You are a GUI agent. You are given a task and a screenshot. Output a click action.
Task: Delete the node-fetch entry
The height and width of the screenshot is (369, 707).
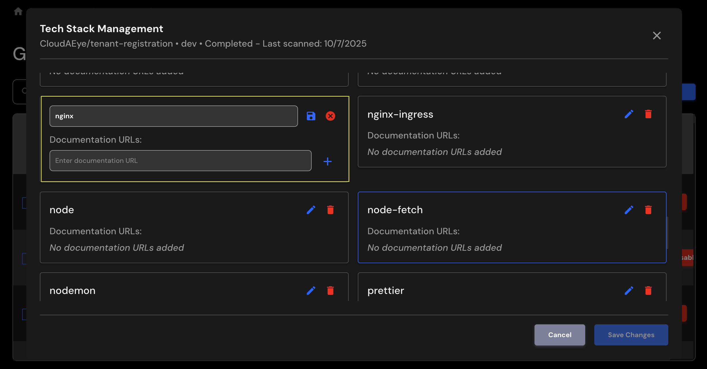click(x=648, y=210)
